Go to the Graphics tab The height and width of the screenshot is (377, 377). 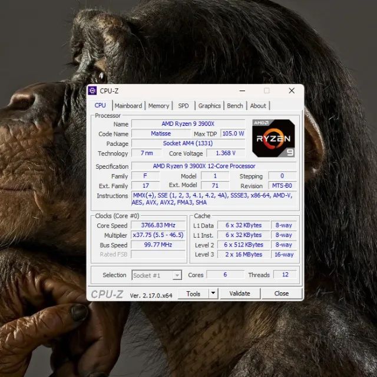click(210, 106)
